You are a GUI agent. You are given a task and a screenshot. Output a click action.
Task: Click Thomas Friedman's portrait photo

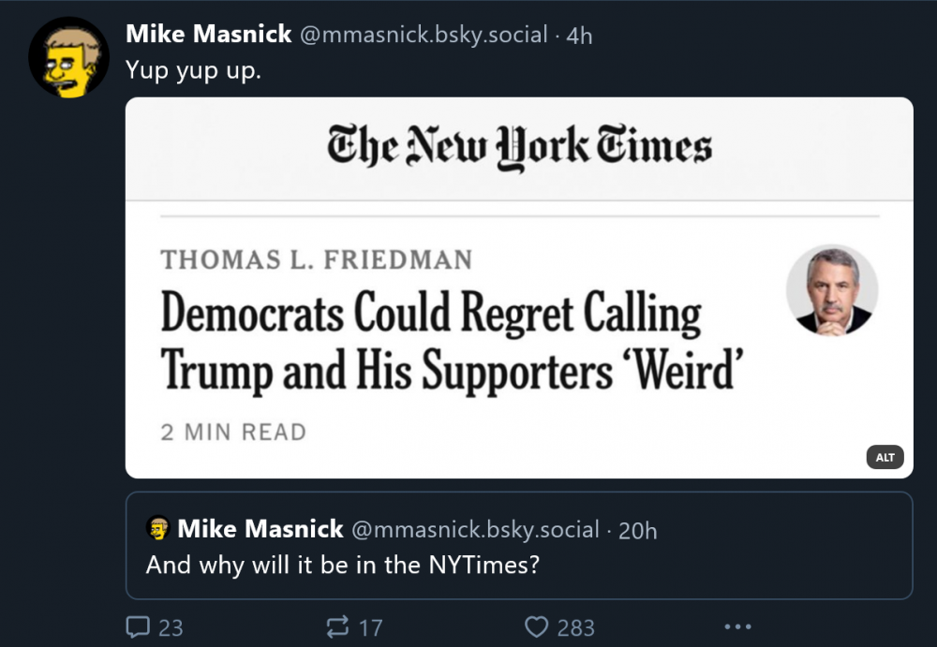click(832, 290)
